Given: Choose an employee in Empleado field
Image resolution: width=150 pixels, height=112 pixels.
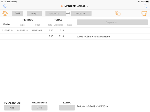Looking at the screenshot, I should pos(112,22).
